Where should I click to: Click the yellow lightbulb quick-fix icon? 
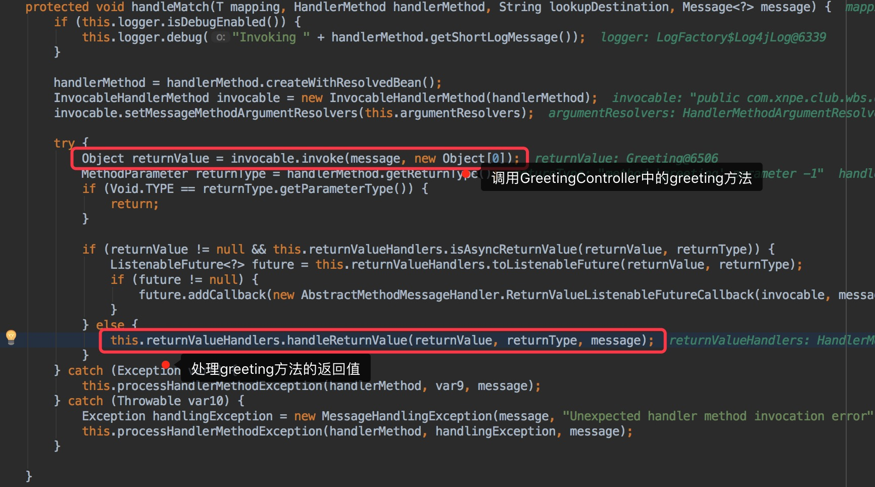click(11, 337)
